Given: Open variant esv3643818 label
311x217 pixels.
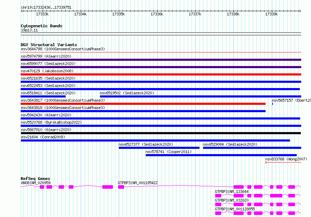Looking at the screenshot, I should (x=63, y=108).
